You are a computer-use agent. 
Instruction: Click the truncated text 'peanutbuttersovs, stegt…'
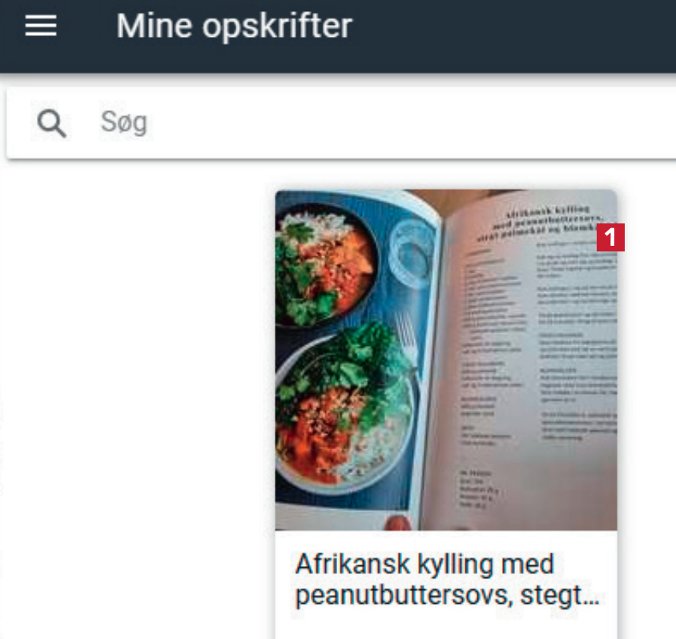447,596
